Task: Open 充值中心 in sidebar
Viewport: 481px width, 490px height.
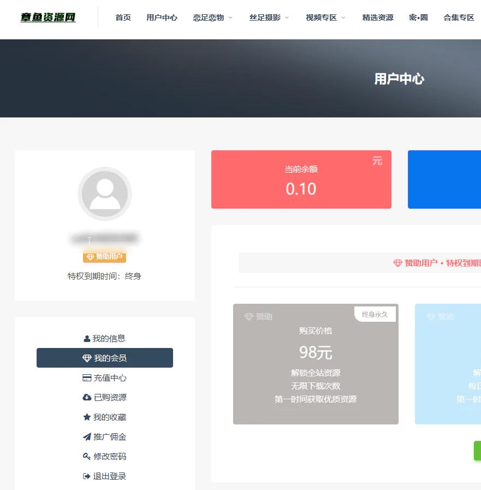Action: tap(105, 378)
